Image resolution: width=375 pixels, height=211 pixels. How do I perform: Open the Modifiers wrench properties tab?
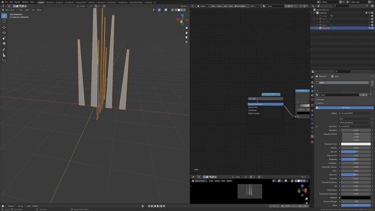(x=312, y=115)
